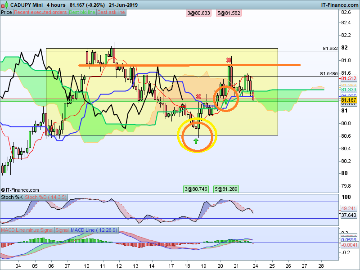Click the 17 date label on the time axis
This screenshot has width=360, height=270.
click(x=171, y=266)
